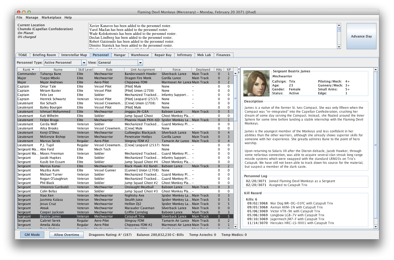Switch to the Hangar tab
The width and height of the screenshot is (394, 260).
[120, 55]
